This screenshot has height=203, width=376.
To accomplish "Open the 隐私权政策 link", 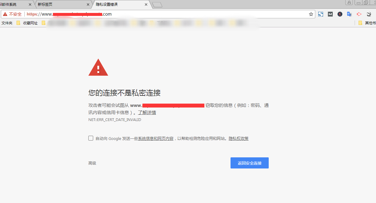I will click(x=238, y=138).
